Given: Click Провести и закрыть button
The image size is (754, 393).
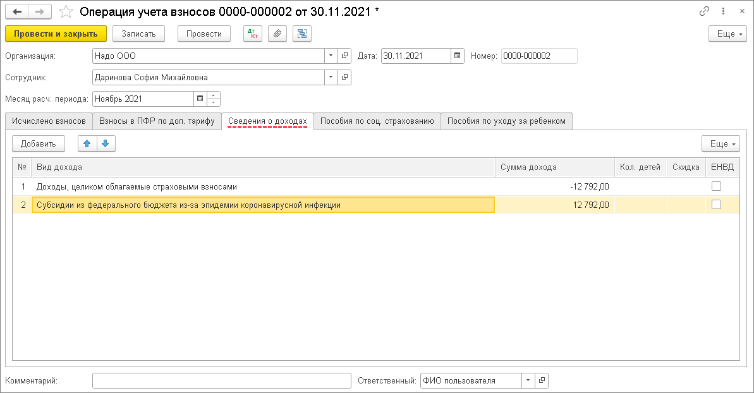Looking at the screenshot, I should [x=56, y=33].
